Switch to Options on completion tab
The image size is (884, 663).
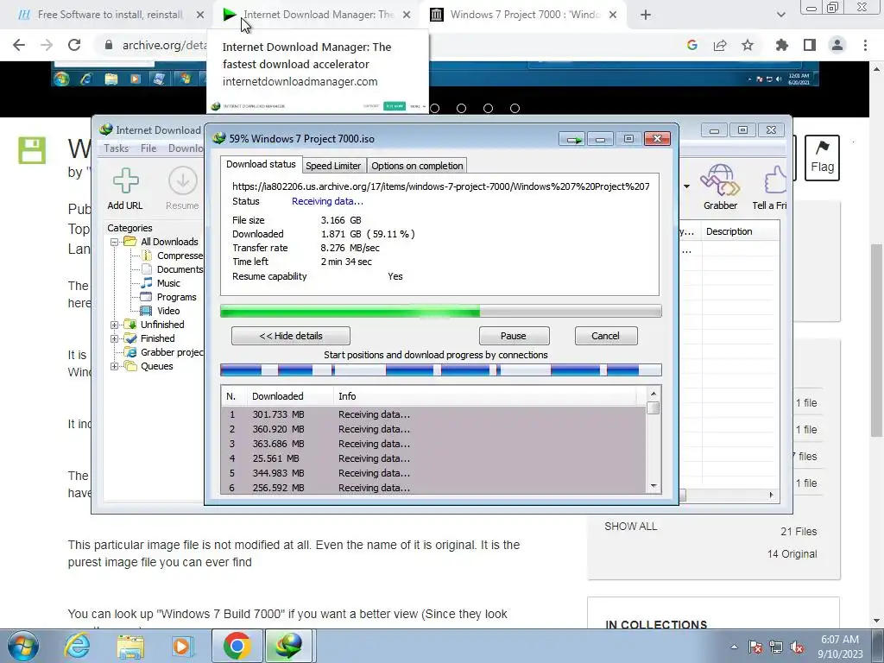tap(417, 166)
